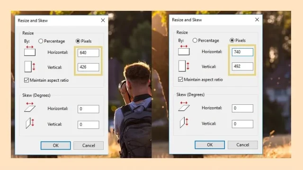This screenshot has height=170, width=303.
Task: Confirm with OK in left dialog
Action: click(56, 145)
